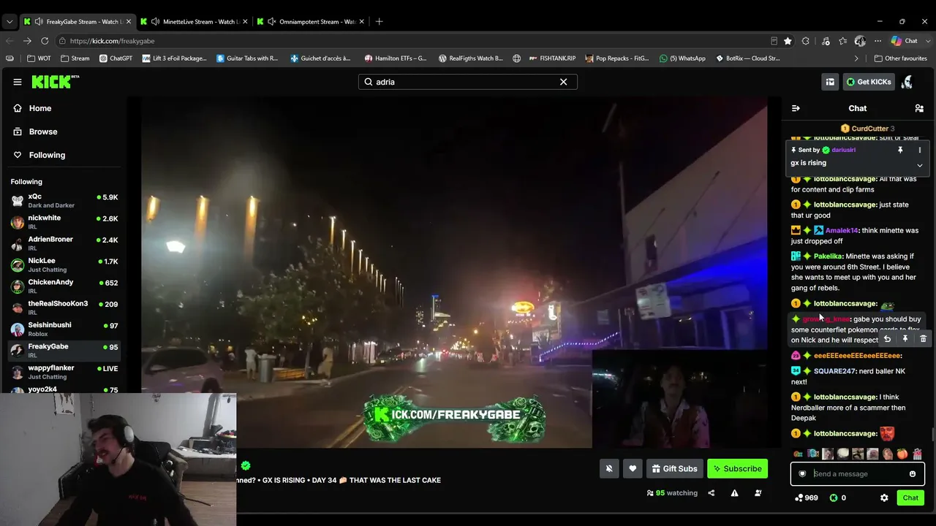Open the KICKs balance showing 0
Screen dimensions: 936x526
pyautogui.click(x=838, y=498)
